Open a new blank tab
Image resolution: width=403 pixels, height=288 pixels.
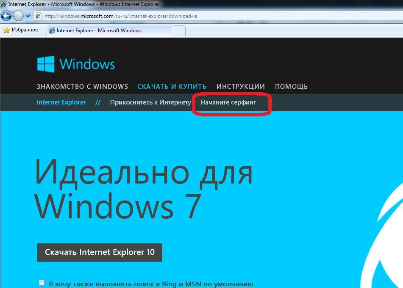click(179, 31)
